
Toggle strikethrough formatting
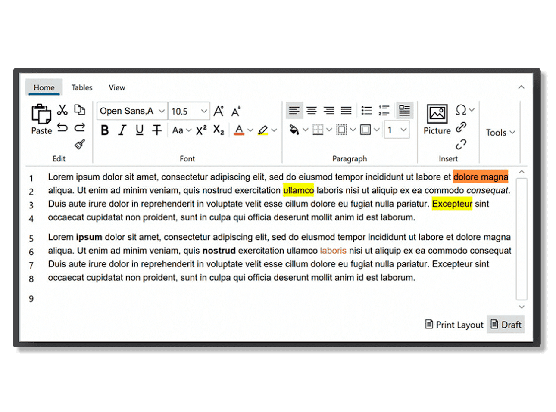point(157,130)
